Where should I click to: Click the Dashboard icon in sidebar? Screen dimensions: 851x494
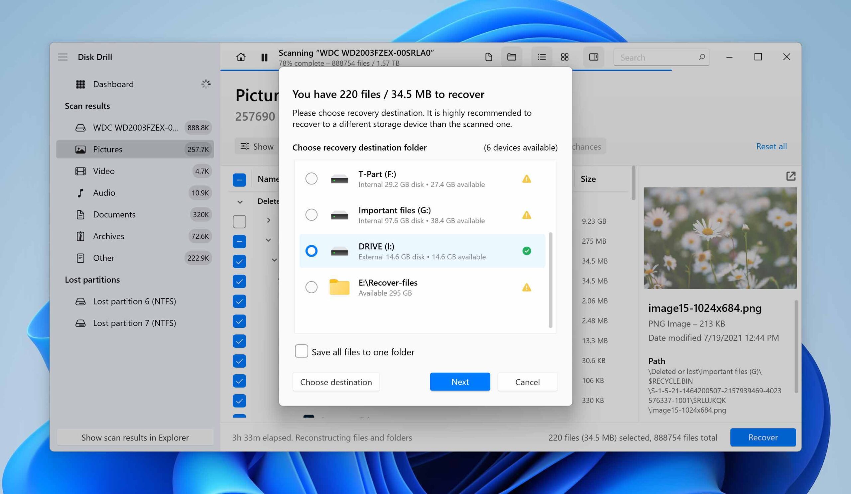pyautogui.click(x=80, y=83)
